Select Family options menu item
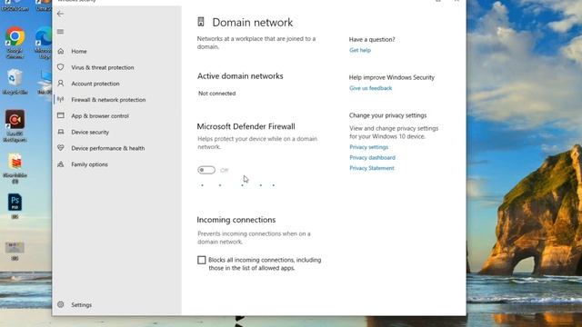This screenshot has width=582, height=327. (x=89, y=164)
